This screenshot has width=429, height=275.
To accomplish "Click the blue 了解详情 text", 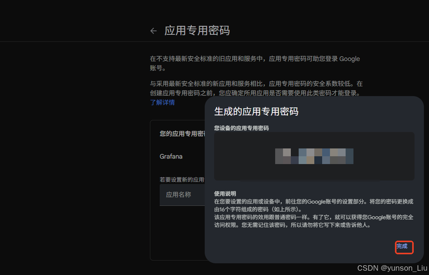I will [x=162, y=102].
